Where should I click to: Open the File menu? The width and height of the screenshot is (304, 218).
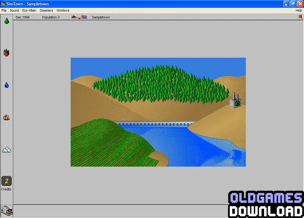pyautogui.click(x=4, y=10)
